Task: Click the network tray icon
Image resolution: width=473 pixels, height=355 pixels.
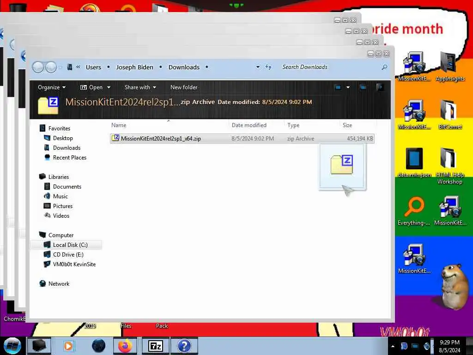Action: (415, 346)
